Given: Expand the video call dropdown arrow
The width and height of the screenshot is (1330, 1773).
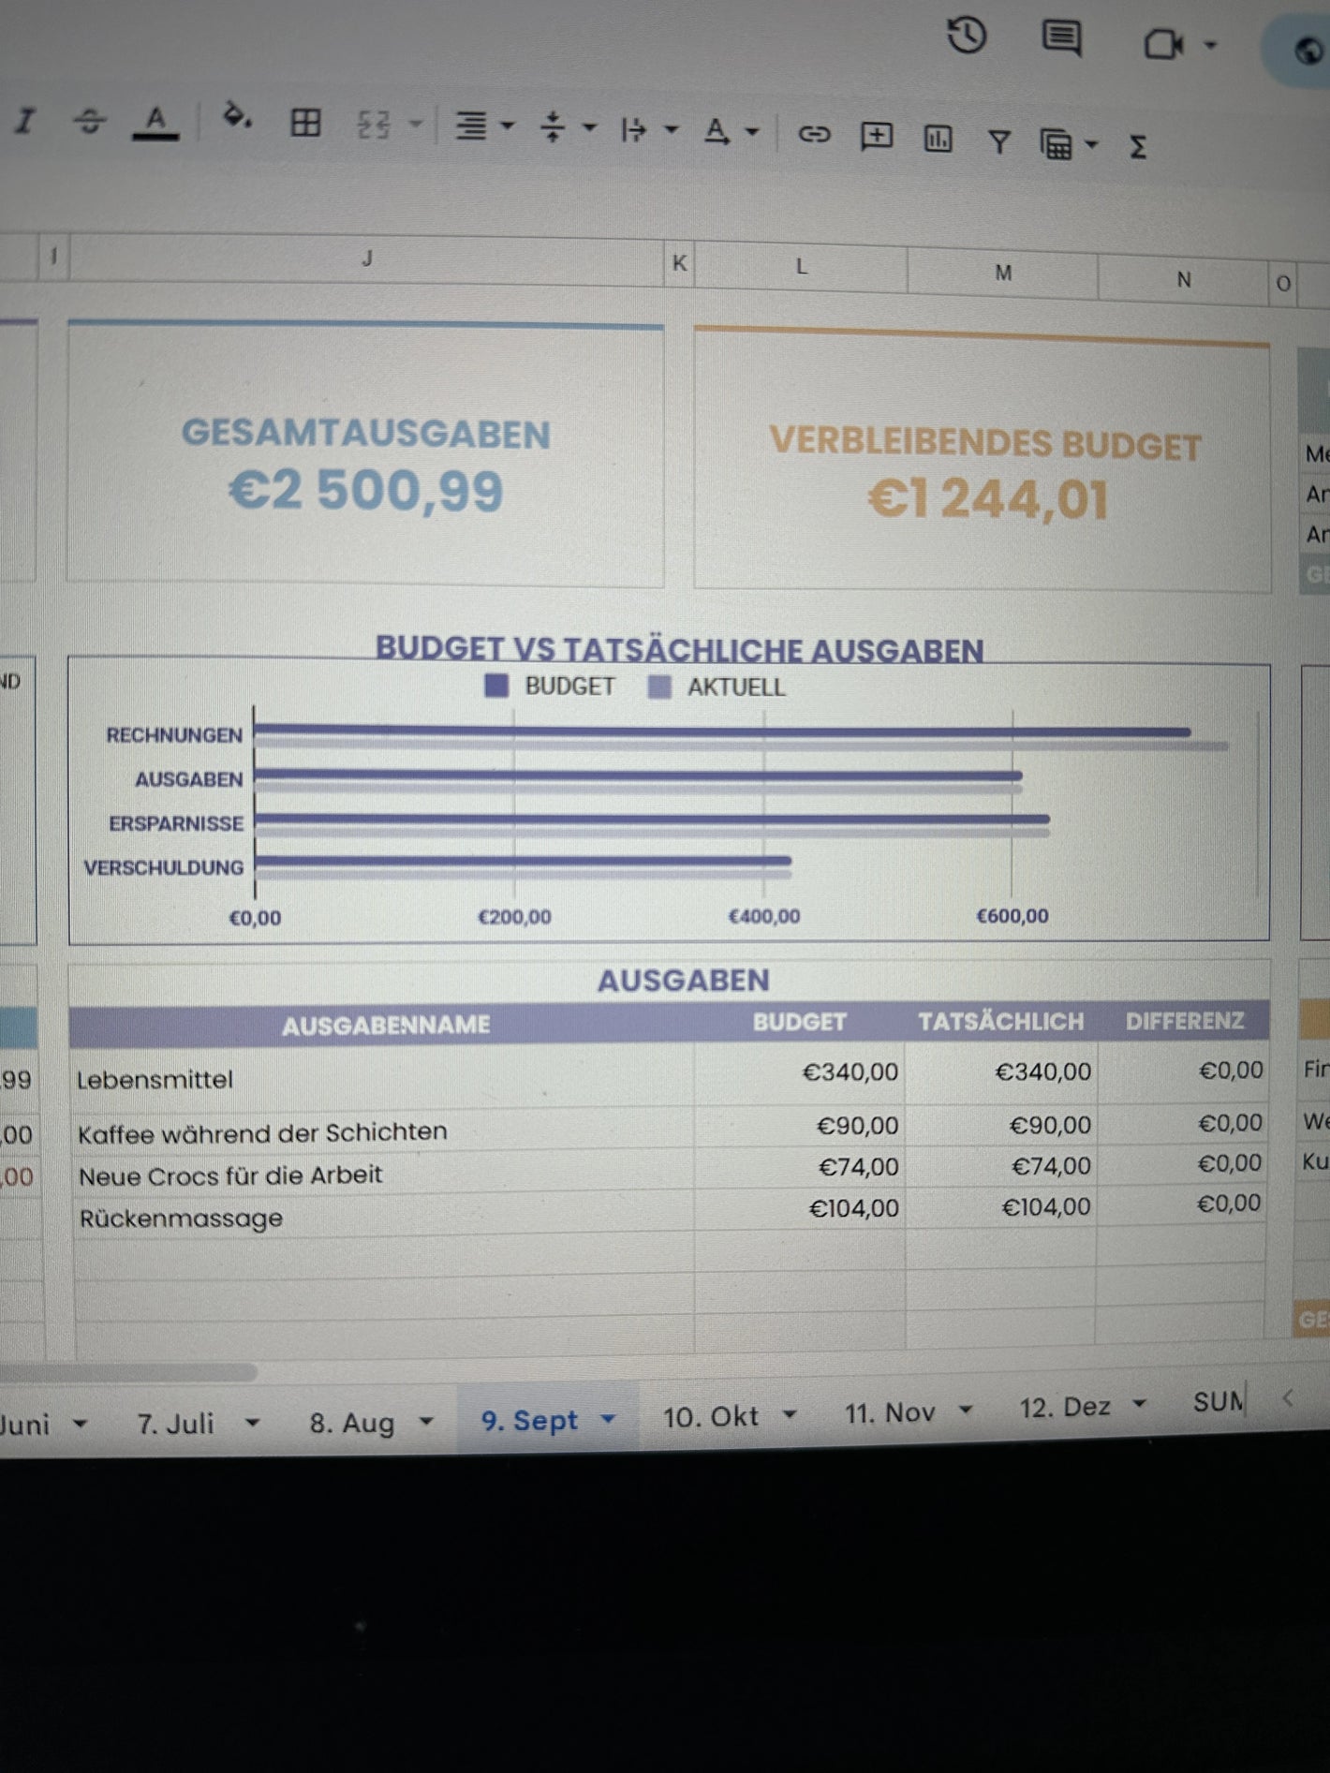Looking at the screenshot, I should 1210,45.
